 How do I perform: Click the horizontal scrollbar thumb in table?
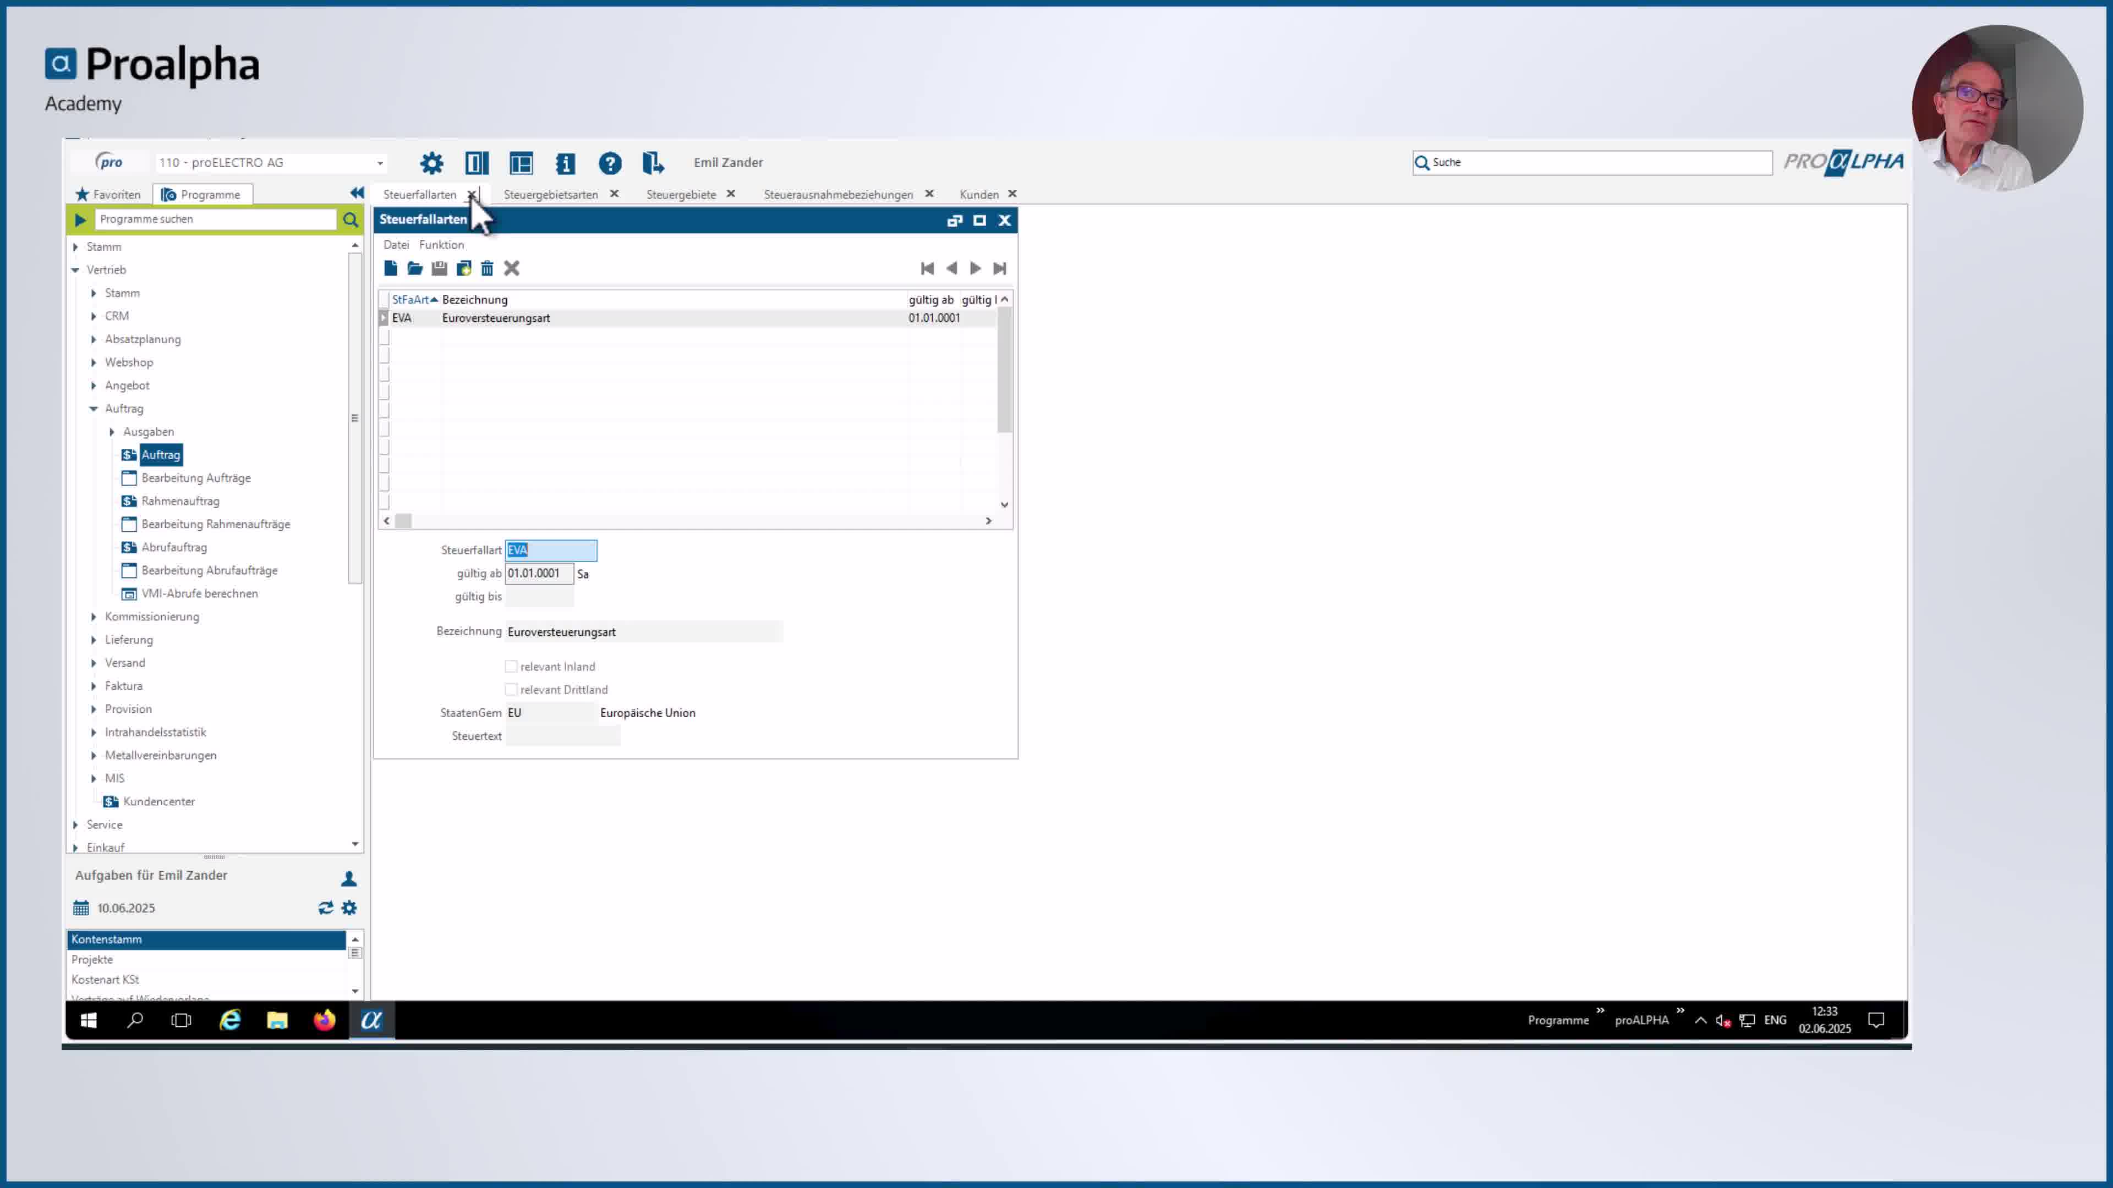[x=403, y=521]
